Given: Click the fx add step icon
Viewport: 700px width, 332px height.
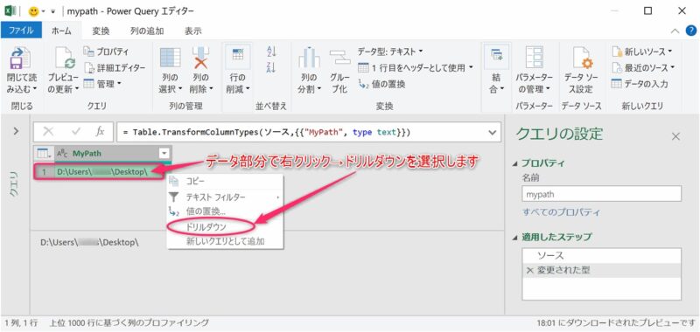Looking at the screenshot, I should (101, 132).
